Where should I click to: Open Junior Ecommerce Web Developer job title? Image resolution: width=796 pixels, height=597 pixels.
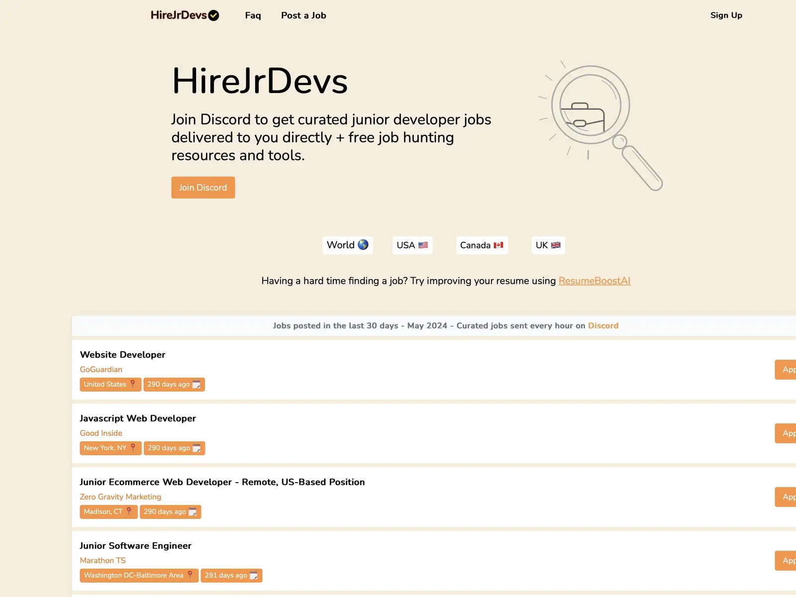(222, 482)
